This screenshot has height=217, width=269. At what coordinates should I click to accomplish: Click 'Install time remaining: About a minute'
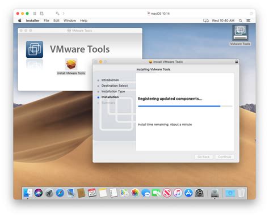point(165,125)
